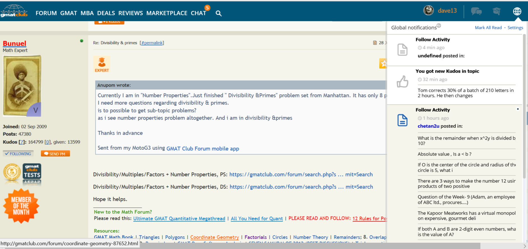528x249 pixels.
Task: Open the GMAT Club Forum mobile app link
Action: point(203,149)
